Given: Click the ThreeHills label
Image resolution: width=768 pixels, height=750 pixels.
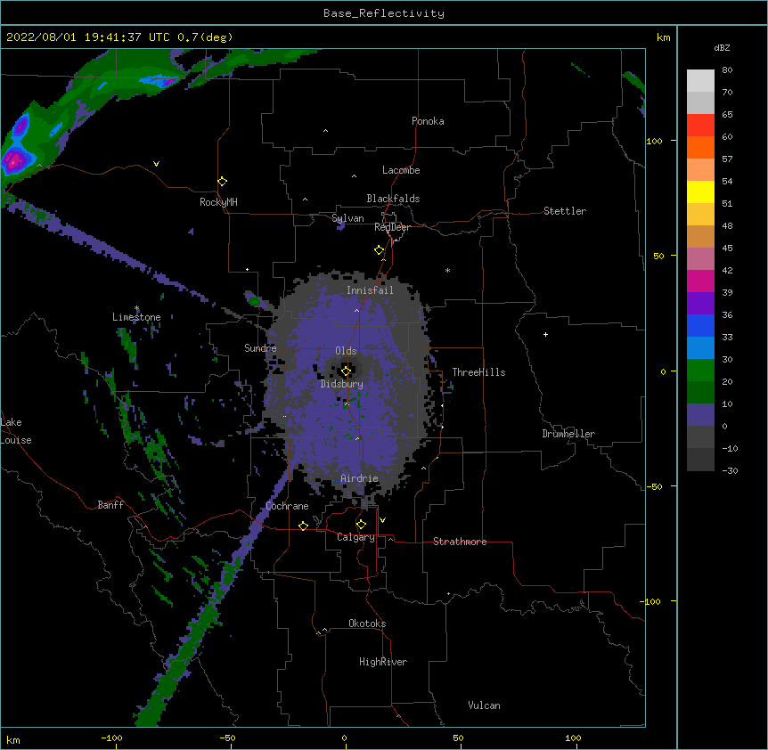Looking at the screenshot, I should click(478, 372).
